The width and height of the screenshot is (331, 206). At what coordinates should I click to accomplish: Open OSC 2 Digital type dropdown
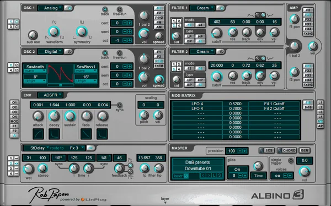tap(50, 51)
